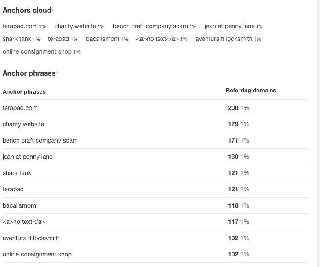Click 'bacallsmom' row in the table
Viewport: 320px width, 267px height.
pyautogui.click(x=155, y=205)
